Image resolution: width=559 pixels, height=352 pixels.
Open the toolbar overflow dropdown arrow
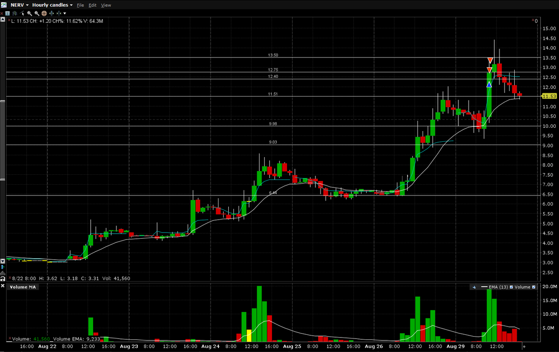pos(65,14)
